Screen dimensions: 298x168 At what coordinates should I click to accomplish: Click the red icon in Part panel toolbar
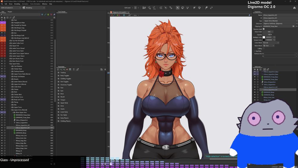(51, 14)
